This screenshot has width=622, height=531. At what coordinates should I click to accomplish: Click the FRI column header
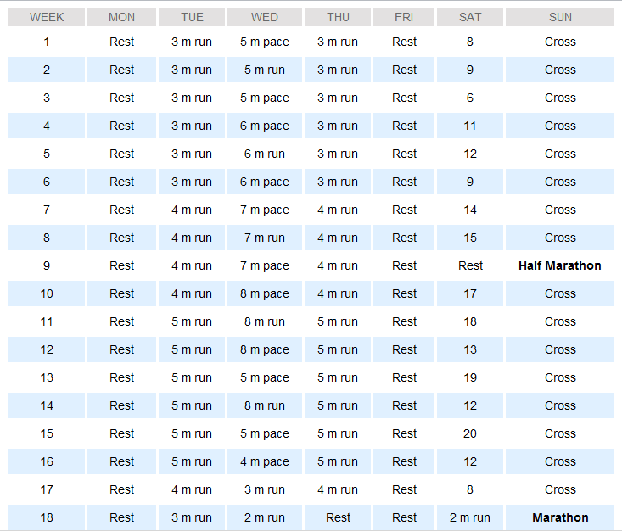point(404,17)
